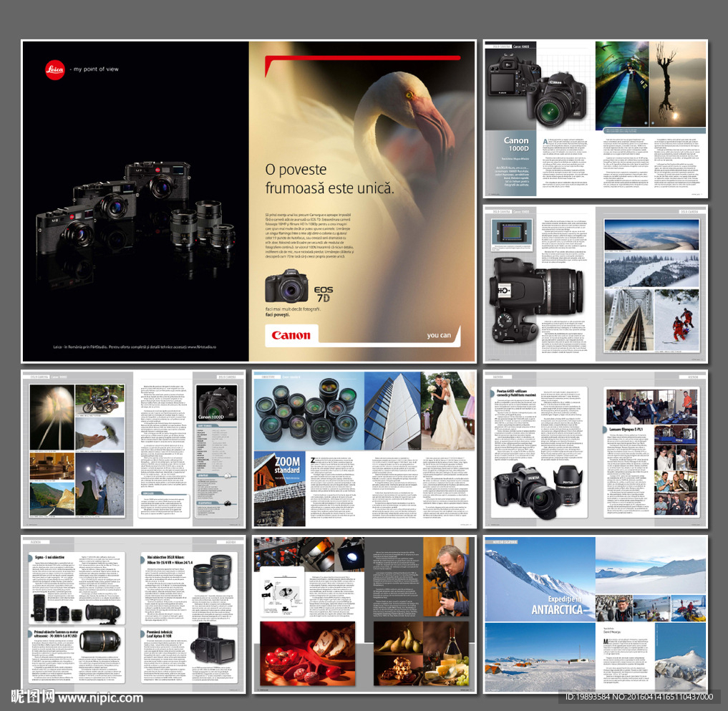Image resolution: width=728 pixels, height=711 pixels.
Task: Select headline "O poveste frumoasă este unică."
Action: pos(329,179)
